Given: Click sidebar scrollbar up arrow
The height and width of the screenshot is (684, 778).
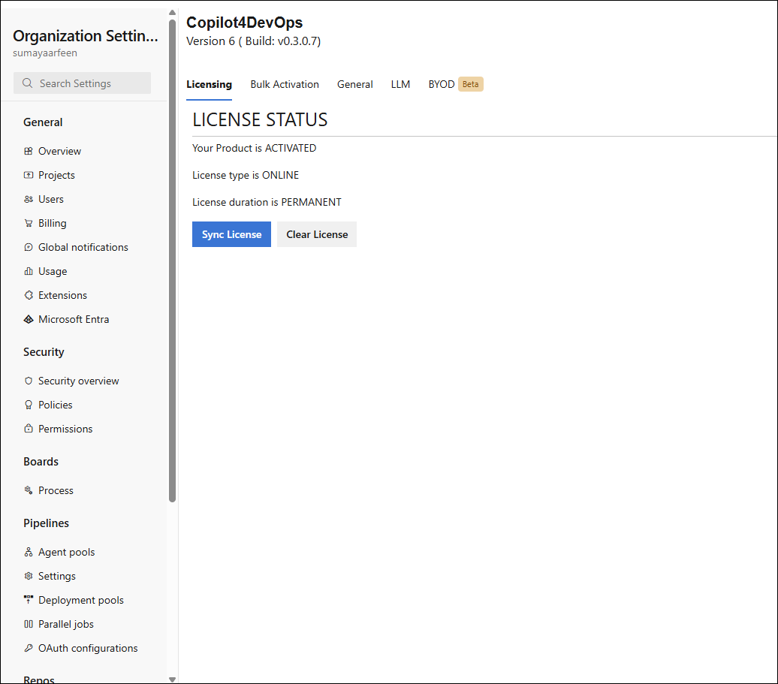Looking at the screenshot, I should (172, 13).
